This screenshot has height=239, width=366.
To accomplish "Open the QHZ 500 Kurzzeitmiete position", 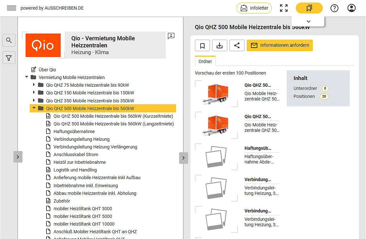I will pyautogui.click(x=113, y=116).
